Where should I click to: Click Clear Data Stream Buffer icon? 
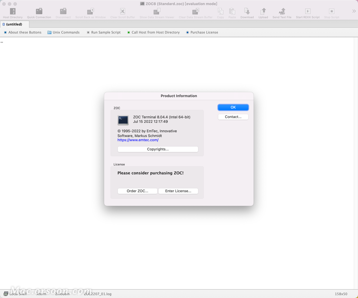click(196, 11)
